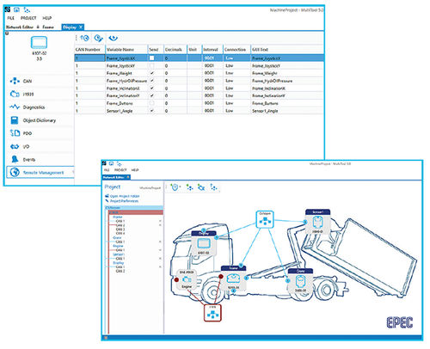Select the CANopen row in the project tree
The image size is (430, 349).
tap(134, 207)
